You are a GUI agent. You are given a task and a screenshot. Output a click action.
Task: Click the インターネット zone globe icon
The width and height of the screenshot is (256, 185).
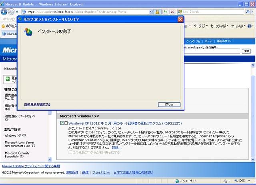point(177,181)
